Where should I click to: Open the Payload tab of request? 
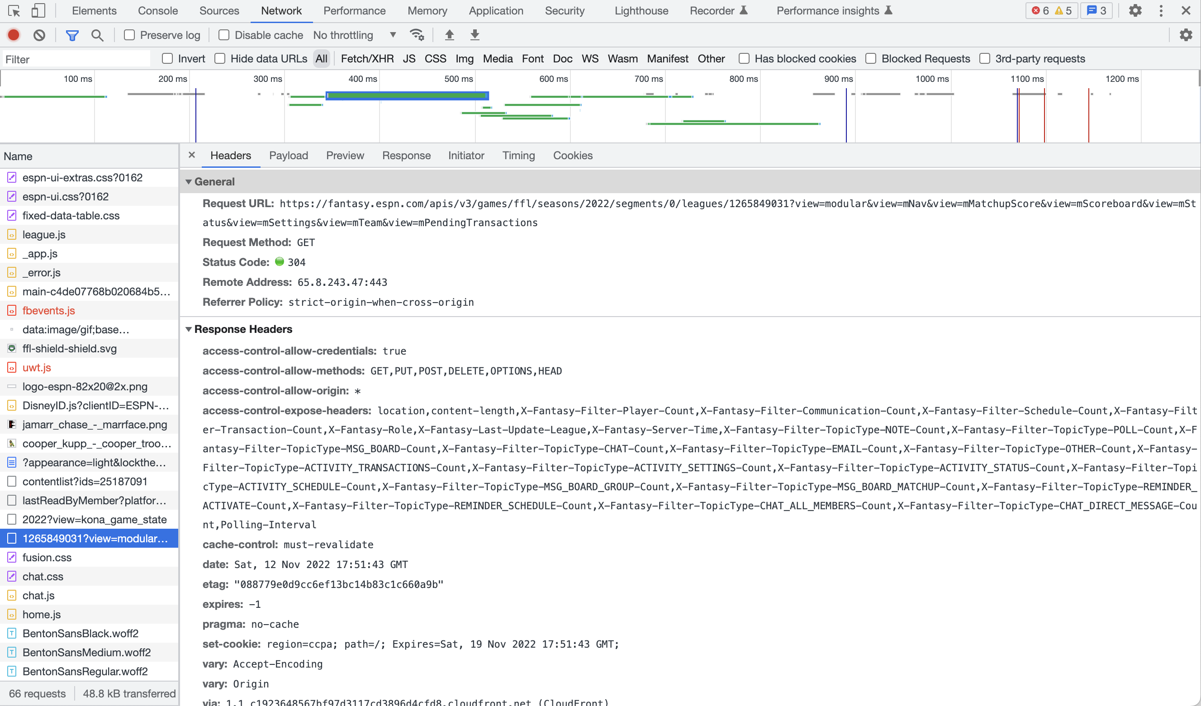click(288, 155)
